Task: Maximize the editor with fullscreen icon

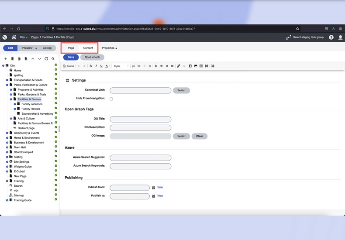Action: [213, 66]
